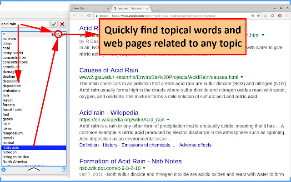The width and height of the screenshot is (291, 182).
Task: Close the "acid rain" Google tab
Action: point(147,9)
